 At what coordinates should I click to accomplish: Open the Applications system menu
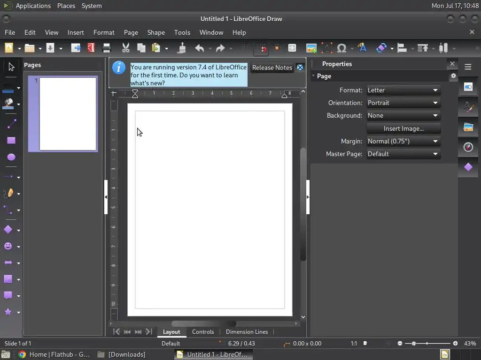(x=33, y=6)
